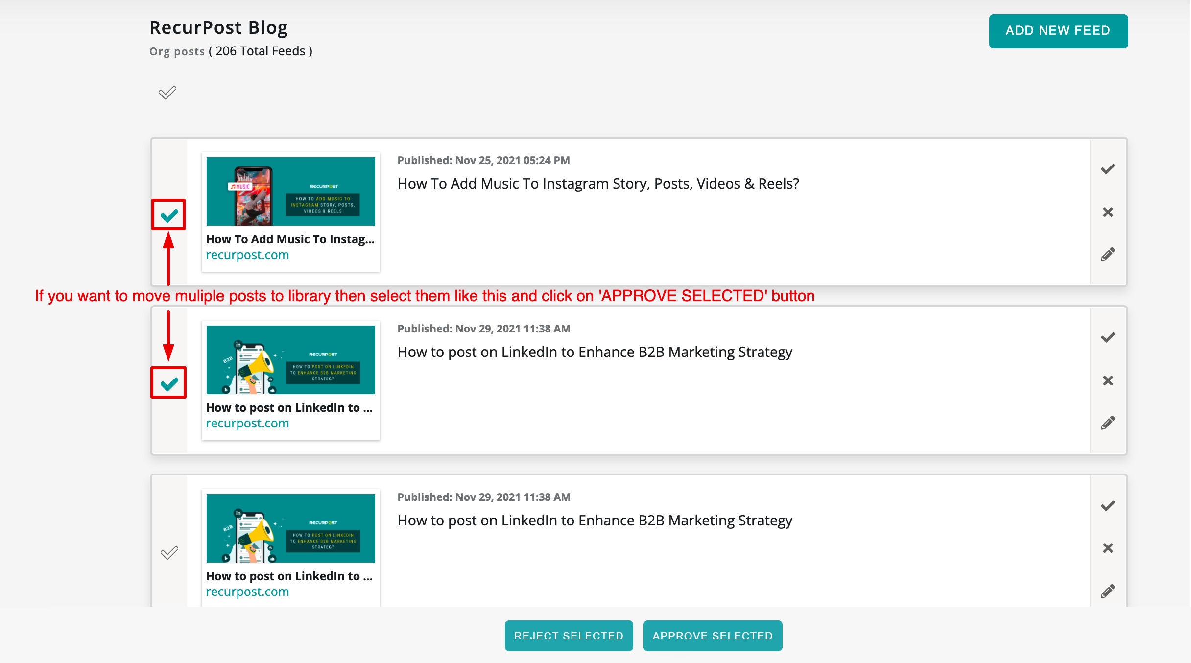Approve the Instagram Music post with checkmark icon

[1108, 169]
